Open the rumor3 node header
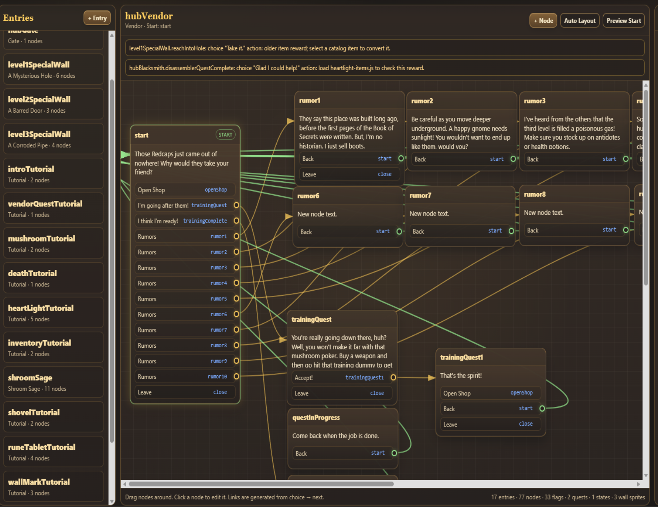 pos(574,101)
